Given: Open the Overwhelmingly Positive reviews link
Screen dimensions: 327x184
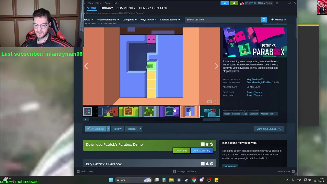Looking at the screenshot, I should tap(259, 83).
